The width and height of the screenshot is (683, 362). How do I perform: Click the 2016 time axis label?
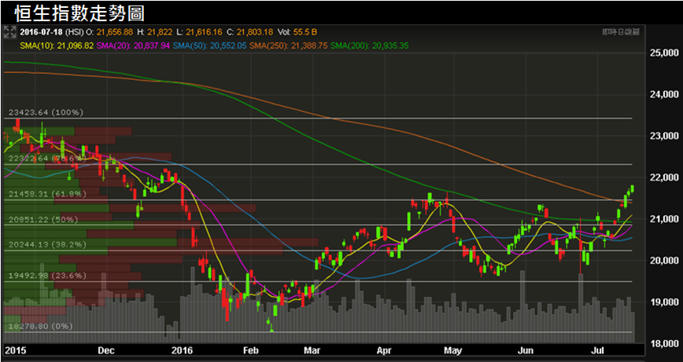183,350
